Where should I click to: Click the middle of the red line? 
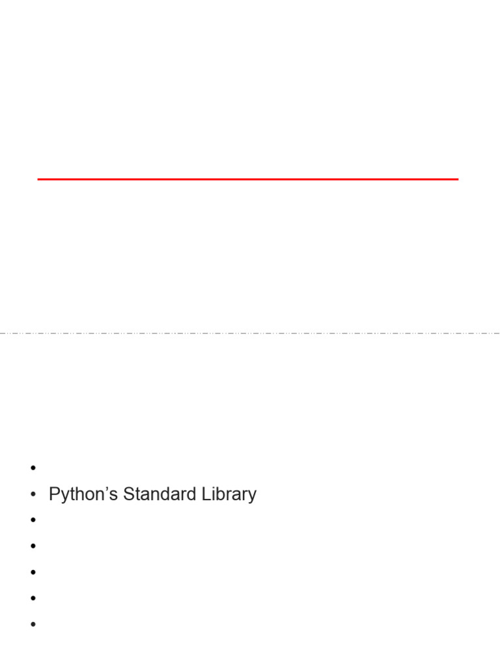[x=248, y=178]
